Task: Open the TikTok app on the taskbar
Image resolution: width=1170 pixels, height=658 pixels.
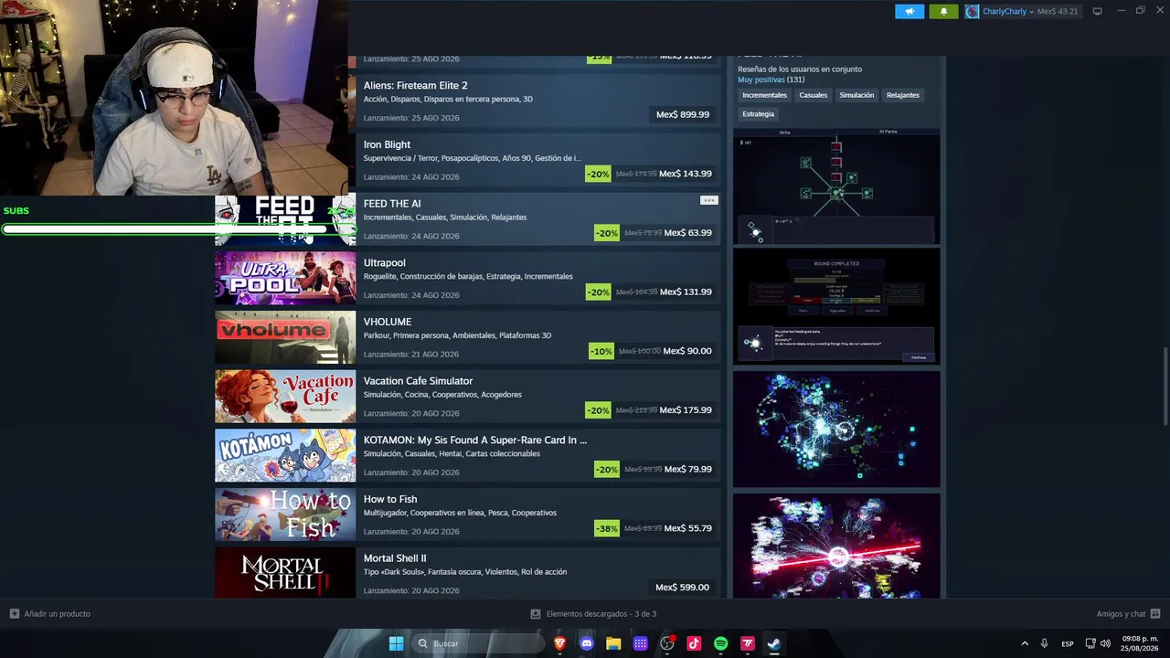Action: [694, 643]
